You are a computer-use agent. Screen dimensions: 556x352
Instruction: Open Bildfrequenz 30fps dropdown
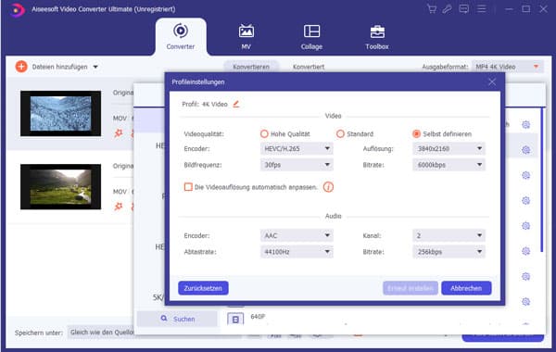click(x=297, y=165)
